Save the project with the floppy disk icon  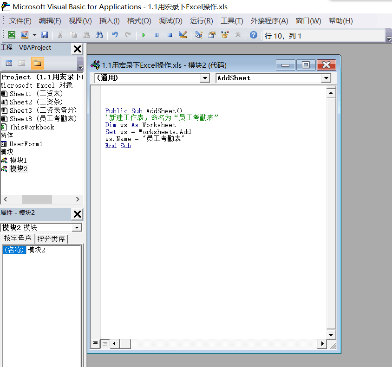pyautogui.click(x=45, y=35)
